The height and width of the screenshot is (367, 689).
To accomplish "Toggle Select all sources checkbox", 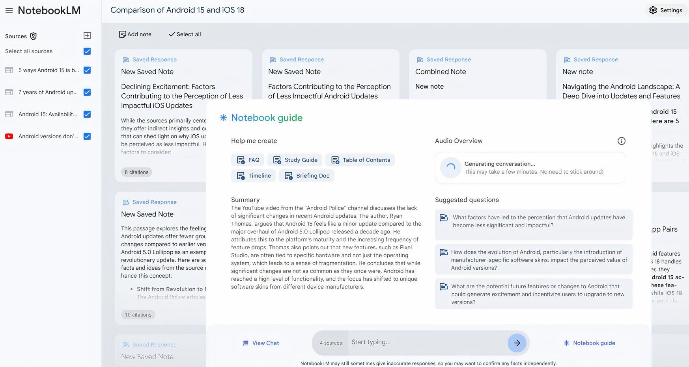I will click(87, 51).
